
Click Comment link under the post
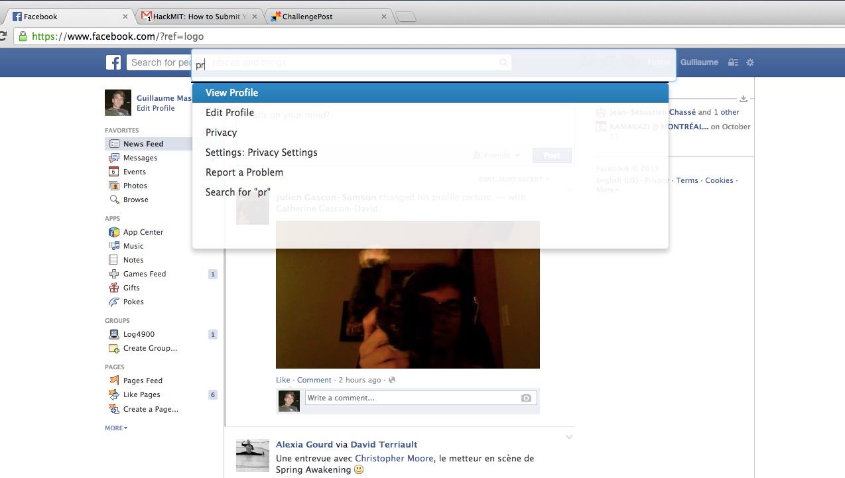coord(314,380)
